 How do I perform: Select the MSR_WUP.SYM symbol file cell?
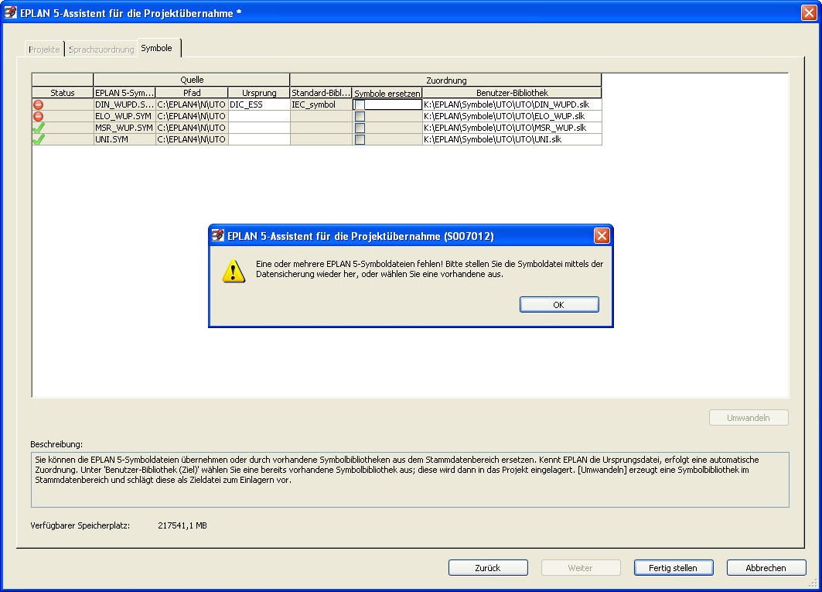pyautogui.click(x=124, y=128)
